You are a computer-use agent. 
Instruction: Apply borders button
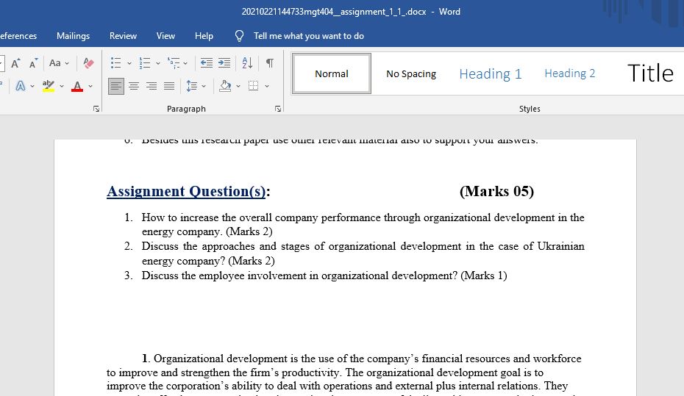click(x=254, y=86)
